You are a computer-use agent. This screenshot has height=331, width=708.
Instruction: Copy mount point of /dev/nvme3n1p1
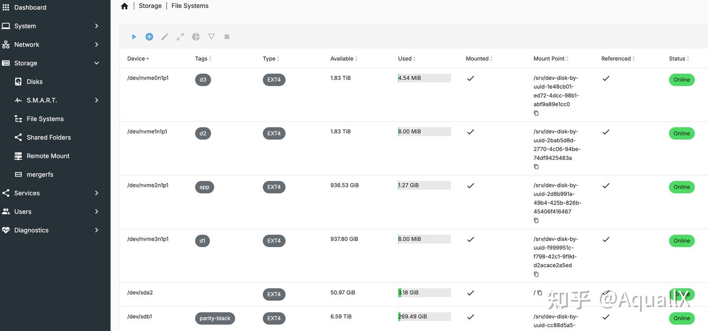(536, 274)
